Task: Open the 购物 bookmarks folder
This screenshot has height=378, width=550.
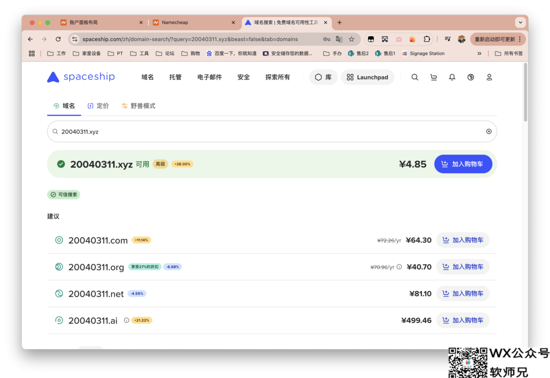Action: point(191,53)
